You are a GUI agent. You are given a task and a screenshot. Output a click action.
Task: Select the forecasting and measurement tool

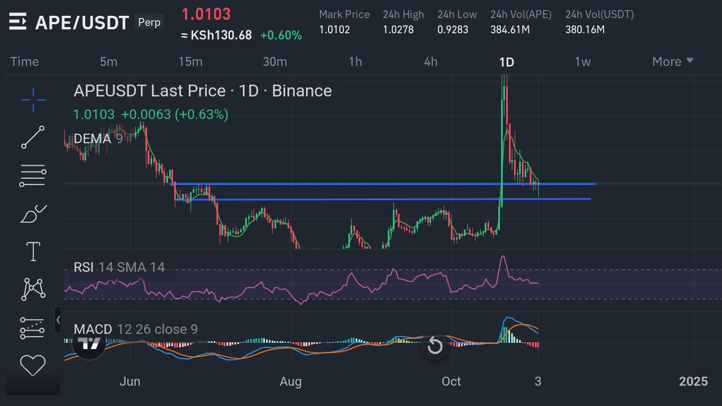click(x=32, y=326)
